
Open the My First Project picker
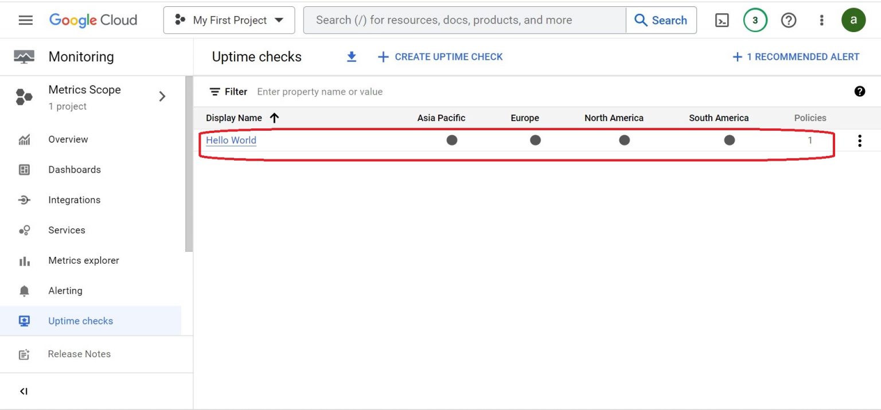coord(229,19)
